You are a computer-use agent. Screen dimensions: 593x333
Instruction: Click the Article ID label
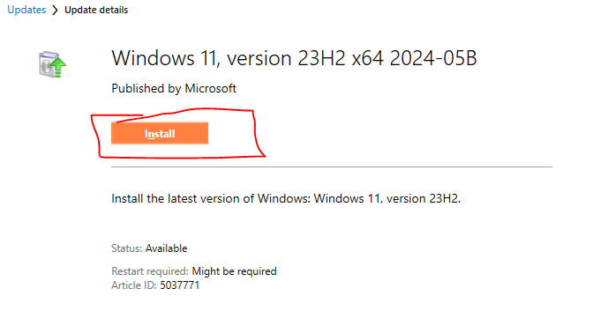(x=134, y=285)
